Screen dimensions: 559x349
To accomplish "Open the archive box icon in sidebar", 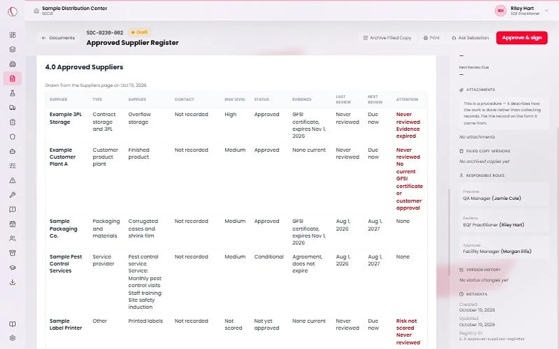I will (12, 253).
